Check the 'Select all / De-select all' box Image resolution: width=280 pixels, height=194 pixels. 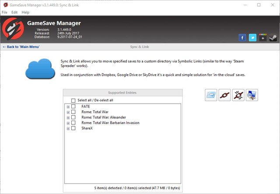click(73, 100)
